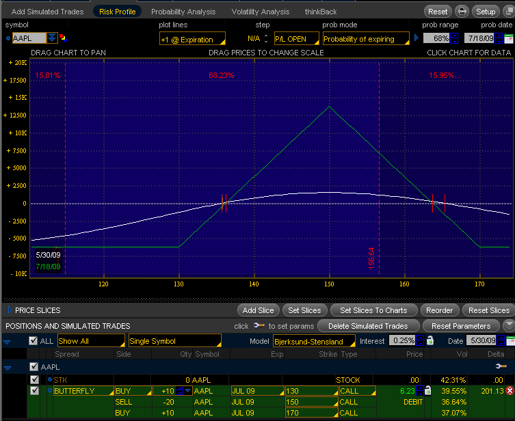Click the 130 strike field in butterfly row

tap(310, 391)
